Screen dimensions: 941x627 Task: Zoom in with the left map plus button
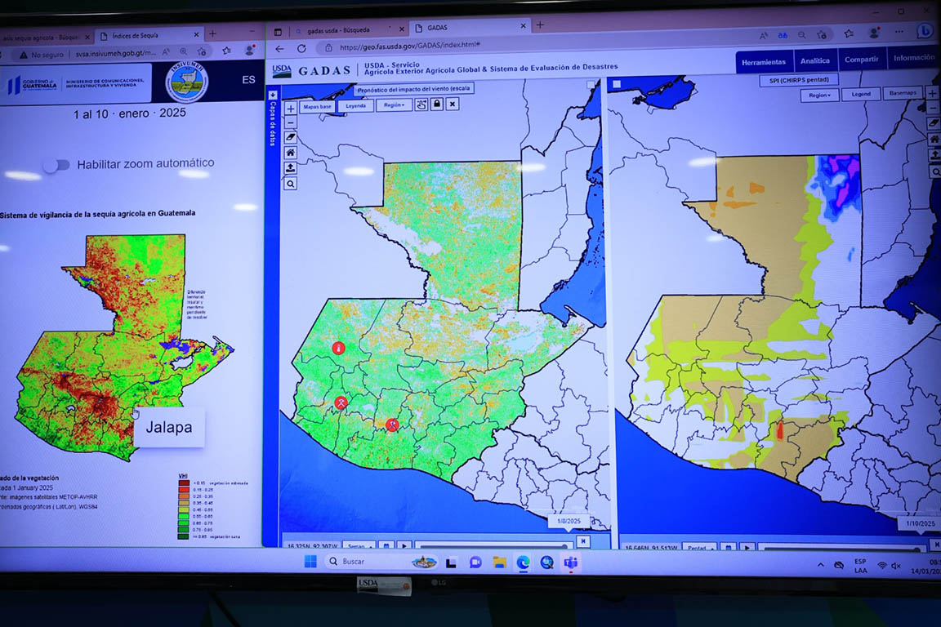[290, 109]
